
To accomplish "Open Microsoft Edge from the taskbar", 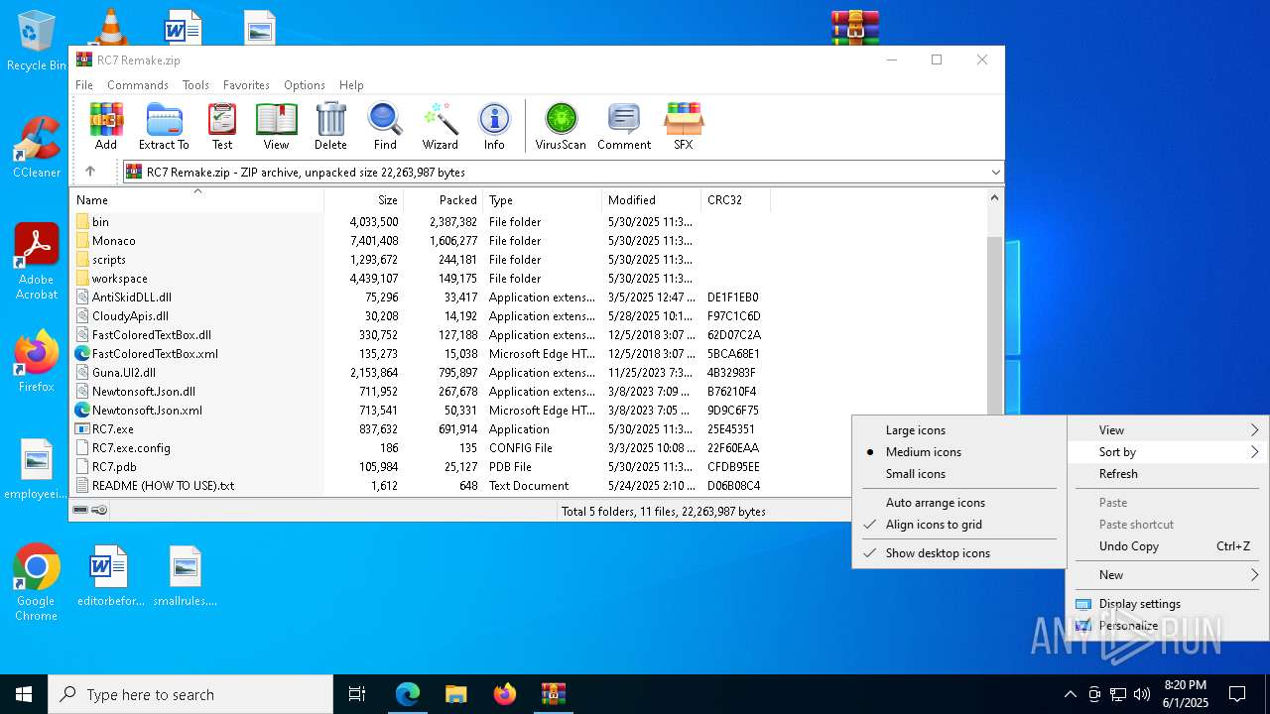I will coord(408,694).
